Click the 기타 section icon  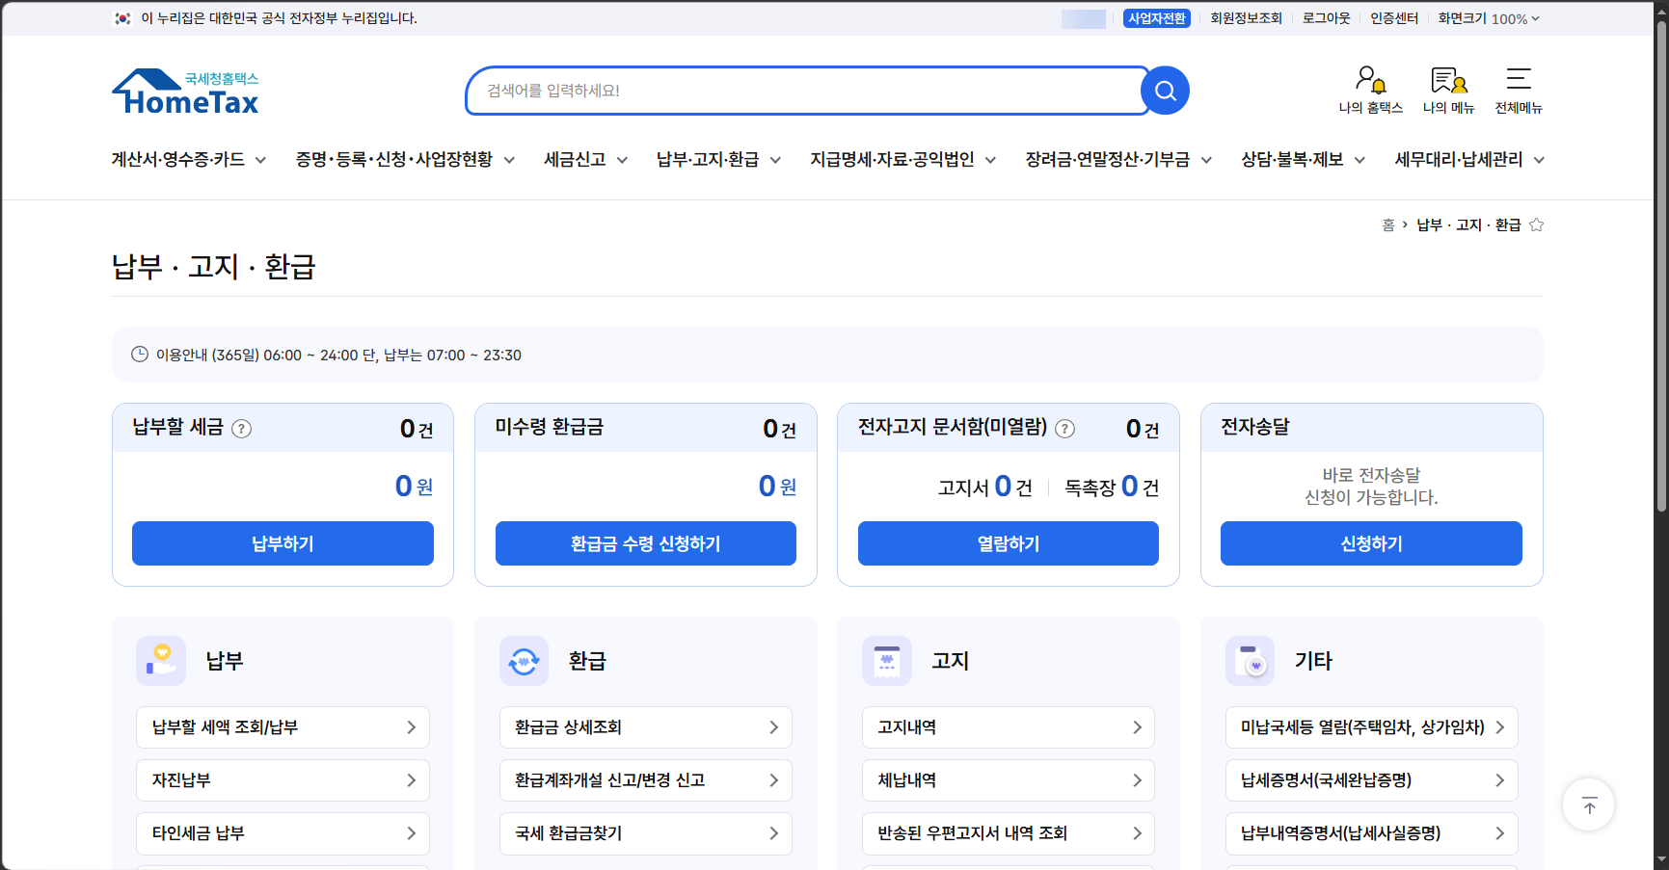pos(1250,661)
